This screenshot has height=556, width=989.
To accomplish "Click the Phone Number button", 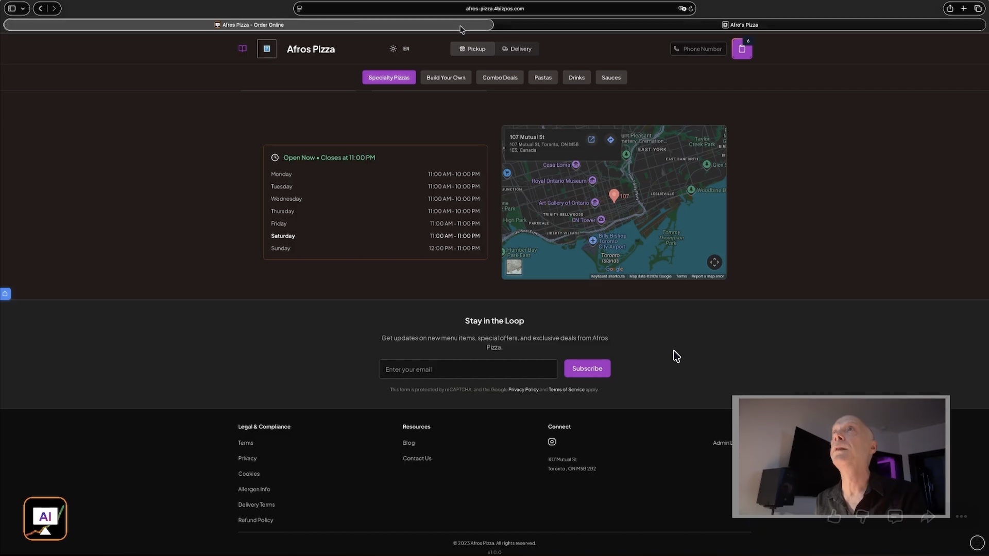I will pos(698,49).
